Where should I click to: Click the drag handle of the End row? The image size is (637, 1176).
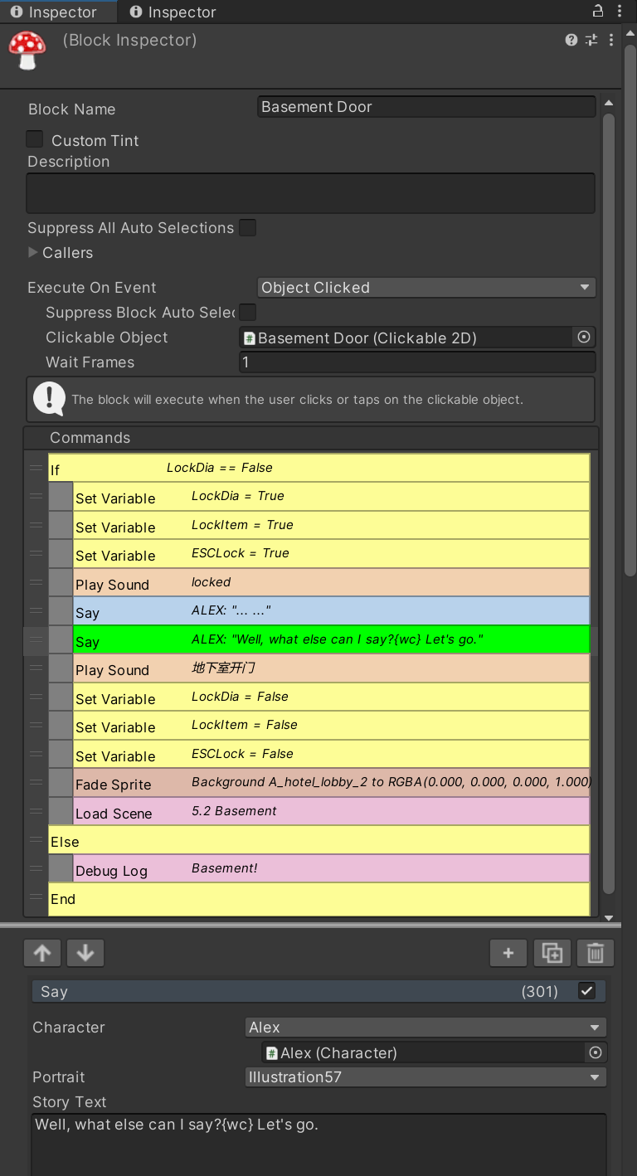click(x=36, y=897)
